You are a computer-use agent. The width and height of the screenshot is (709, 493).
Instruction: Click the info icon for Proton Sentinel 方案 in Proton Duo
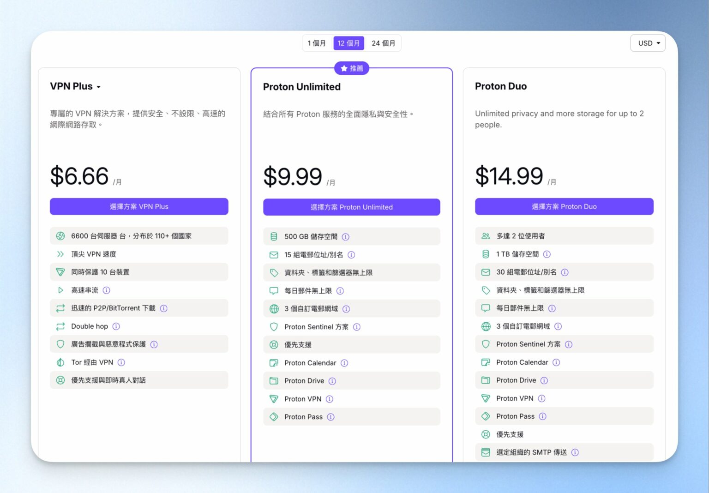569,344
